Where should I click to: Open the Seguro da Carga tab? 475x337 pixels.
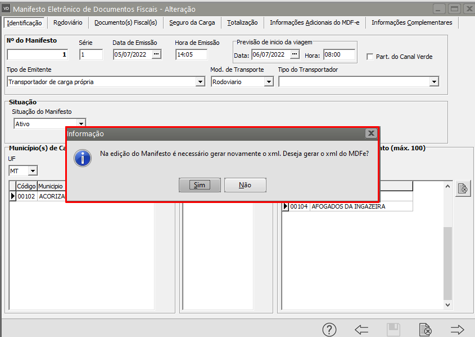tap(192, 22)
